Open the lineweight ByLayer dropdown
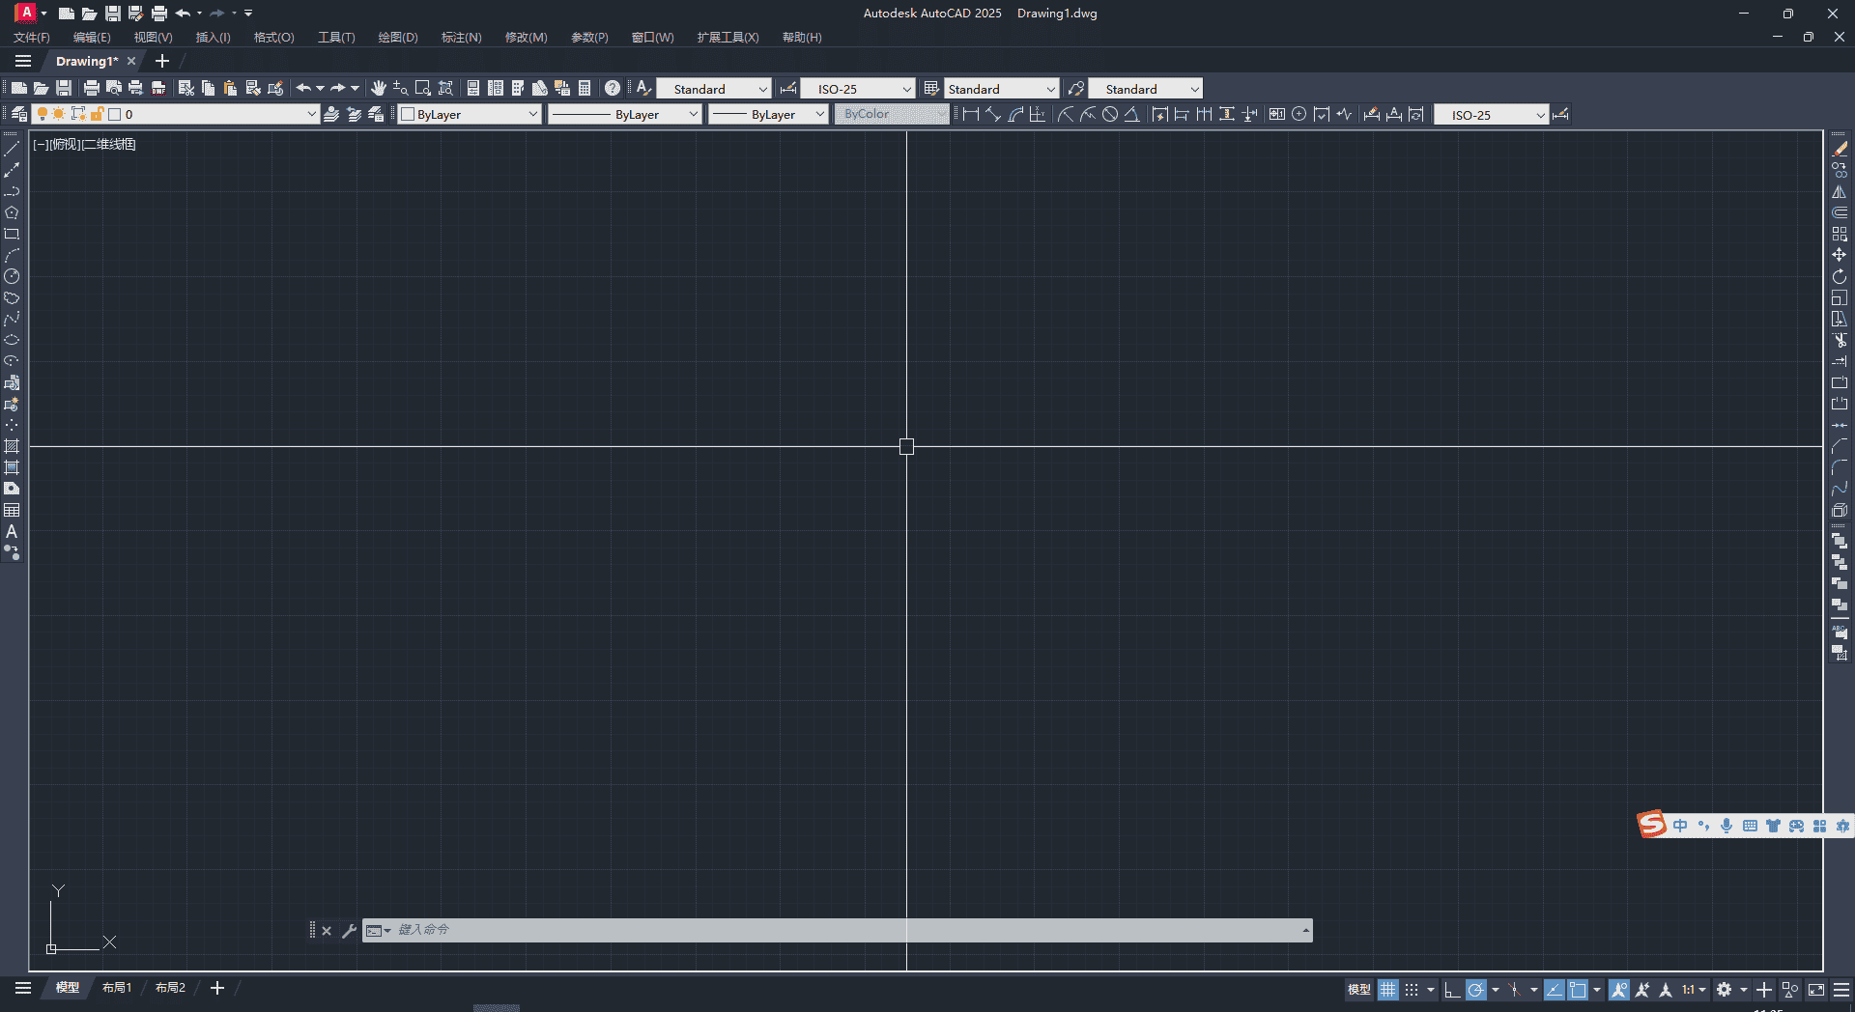Screen dimensions: 1855x1012 (818, 114)
